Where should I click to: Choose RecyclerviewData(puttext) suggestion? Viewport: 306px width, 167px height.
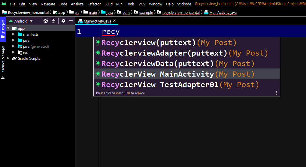click(x=187, y=64)
